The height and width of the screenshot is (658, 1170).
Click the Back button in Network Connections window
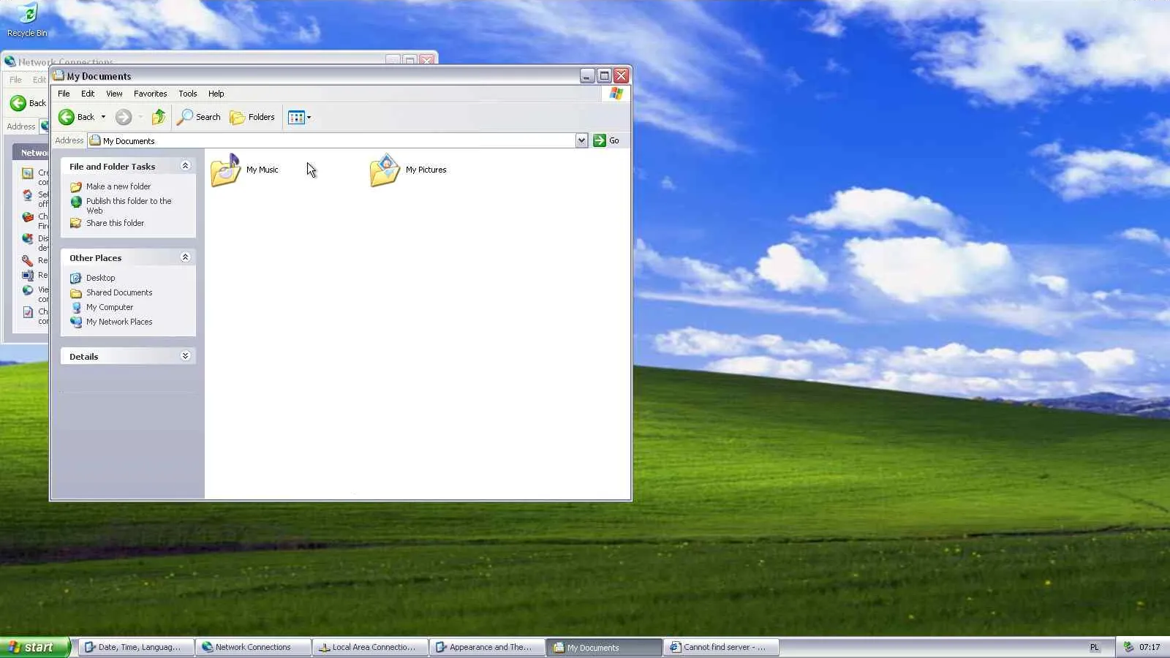click(x=28, y=103)
